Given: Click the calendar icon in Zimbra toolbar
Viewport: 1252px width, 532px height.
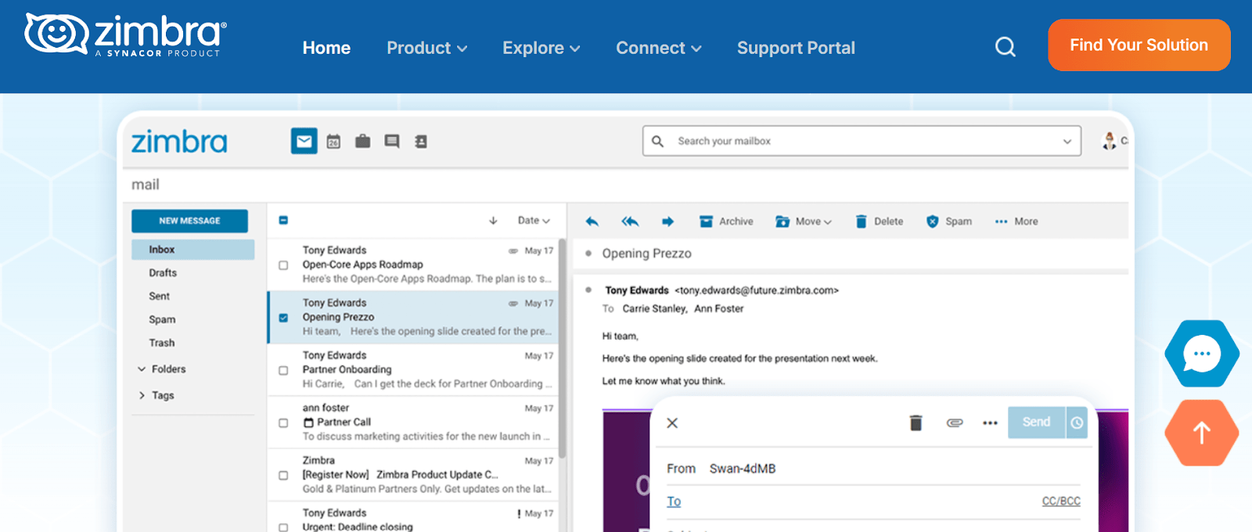Looking at the screenshot, I should click(x=333, y=142).
